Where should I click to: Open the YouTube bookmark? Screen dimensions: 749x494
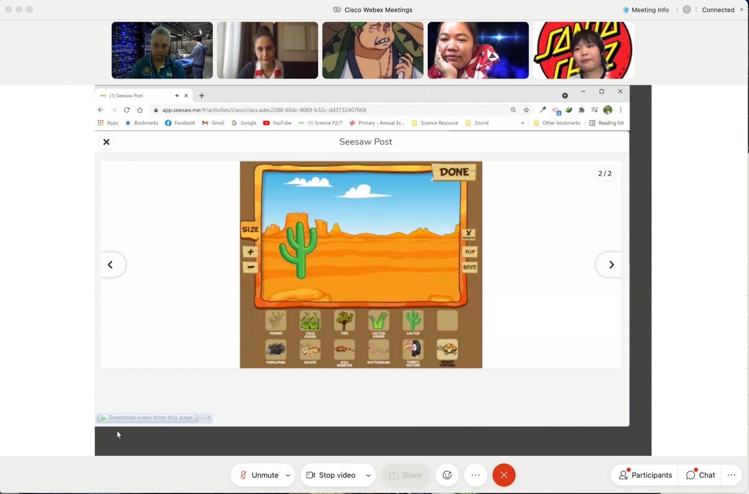coord(277,123)
